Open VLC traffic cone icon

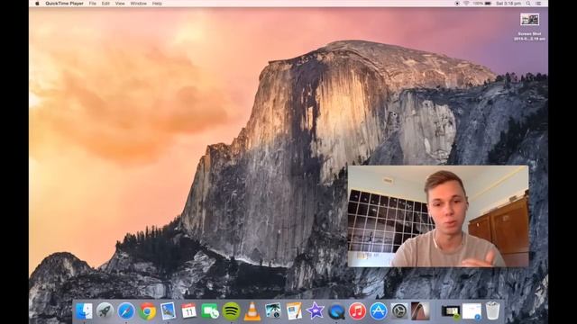point(252,311)
